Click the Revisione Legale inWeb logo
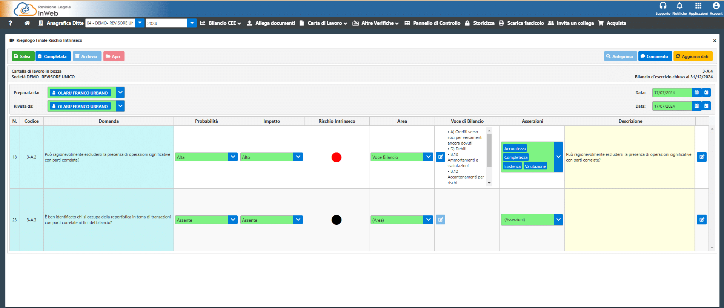Screen dimensions: 724x308 (42, 9)
